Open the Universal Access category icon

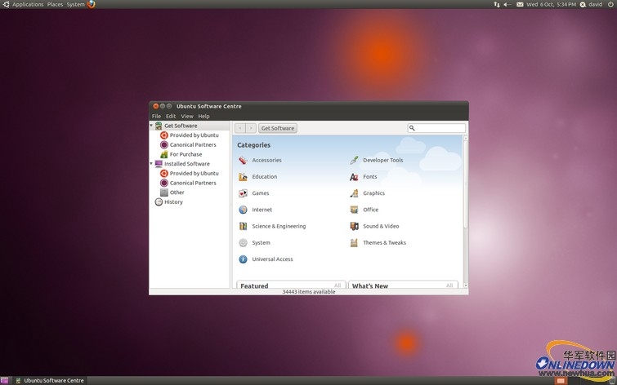pyautogui.click(x=244, y=259)
